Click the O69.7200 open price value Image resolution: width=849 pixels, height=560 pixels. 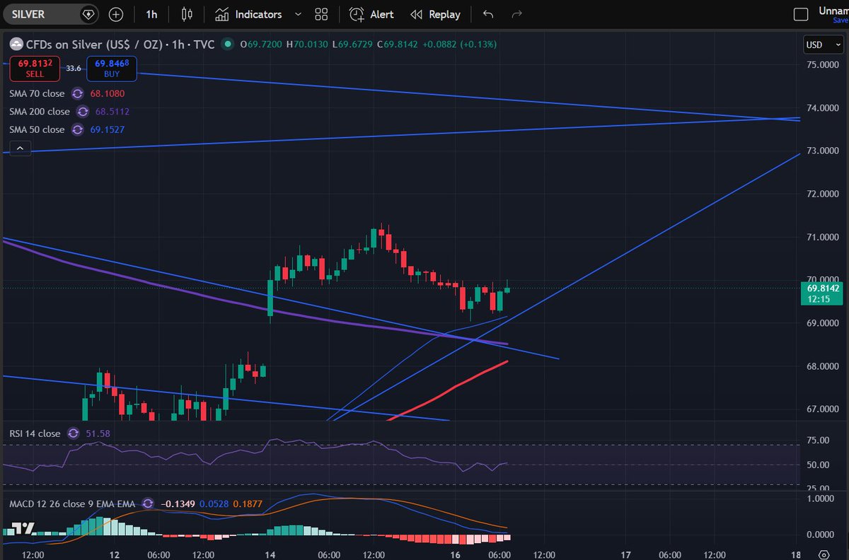point(261,44)
